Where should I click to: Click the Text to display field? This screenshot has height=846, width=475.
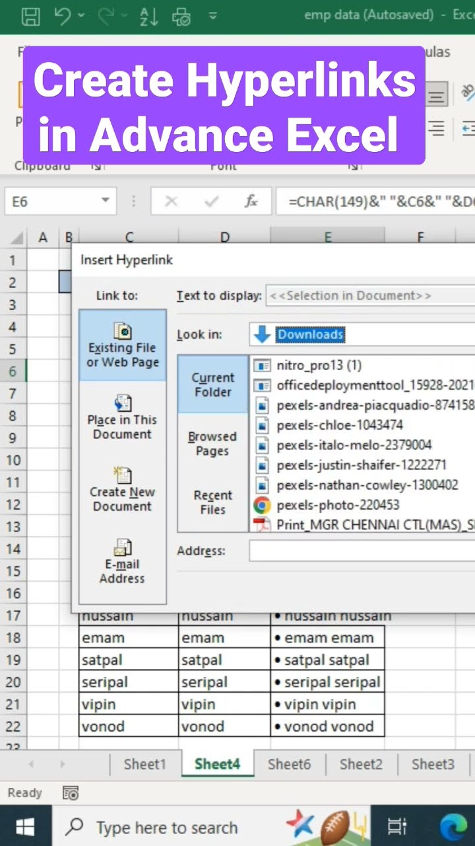pos(370,295)
